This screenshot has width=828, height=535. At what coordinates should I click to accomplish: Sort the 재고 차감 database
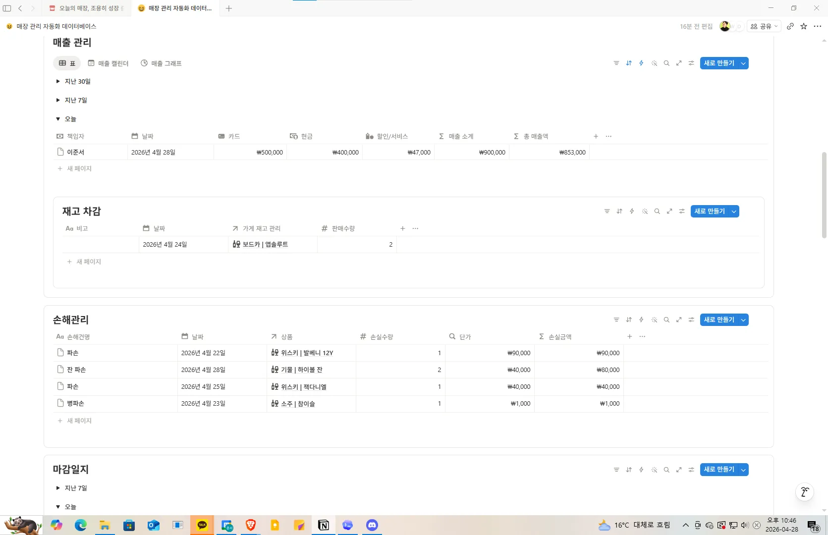619,212
